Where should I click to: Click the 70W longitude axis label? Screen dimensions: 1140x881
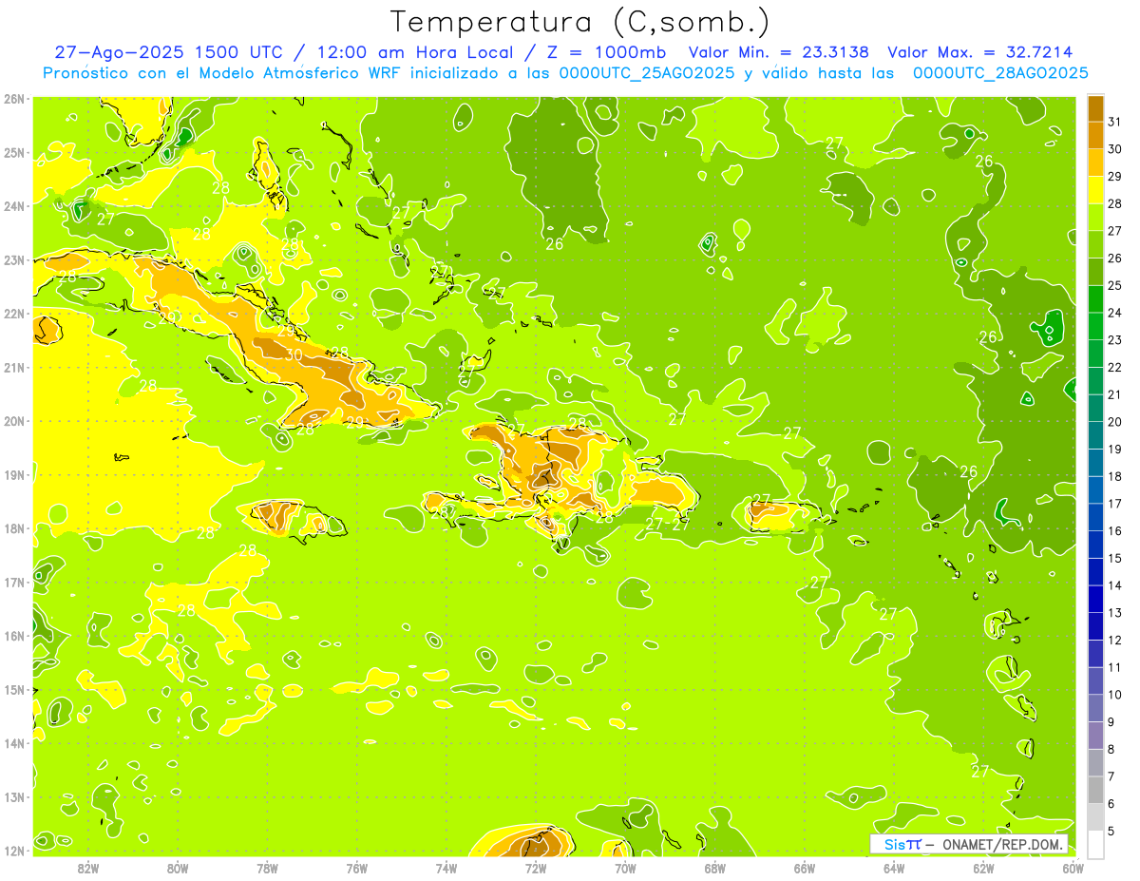625,869
